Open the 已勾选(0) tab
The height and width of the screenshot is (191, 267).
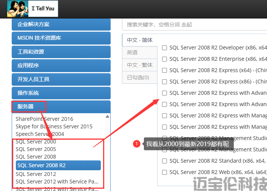140,77
